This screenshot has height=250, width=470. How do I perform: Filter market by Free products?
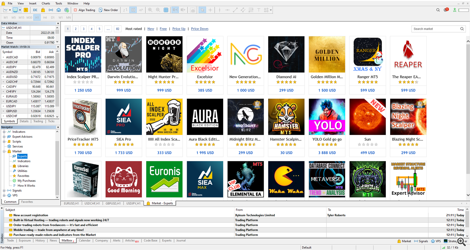tap(163, 29)
